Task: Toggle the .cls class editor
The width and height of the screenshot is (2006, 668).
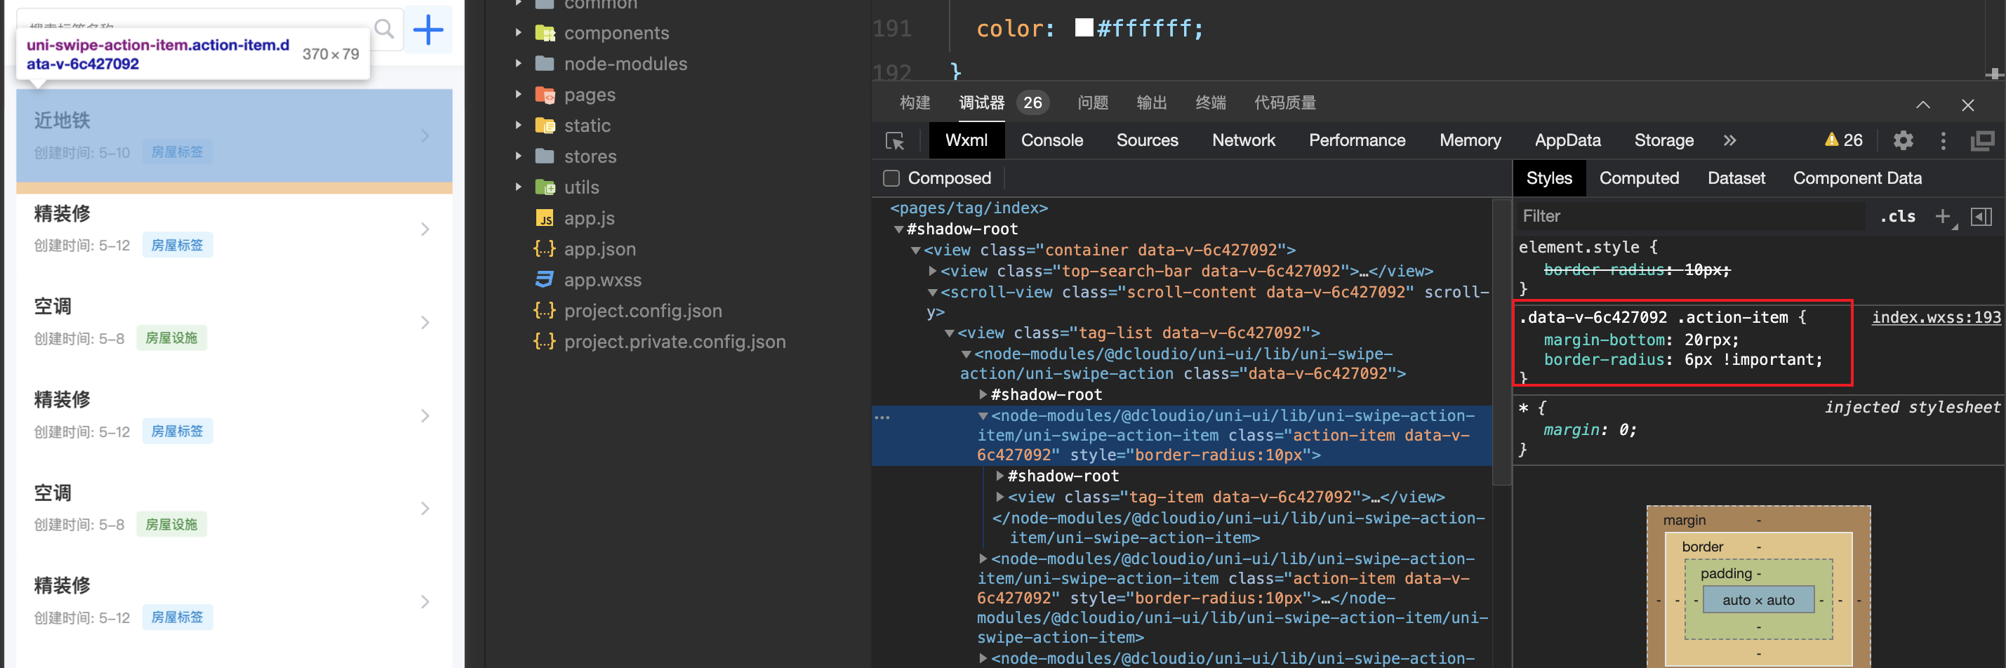Action: coord(1898,216)
